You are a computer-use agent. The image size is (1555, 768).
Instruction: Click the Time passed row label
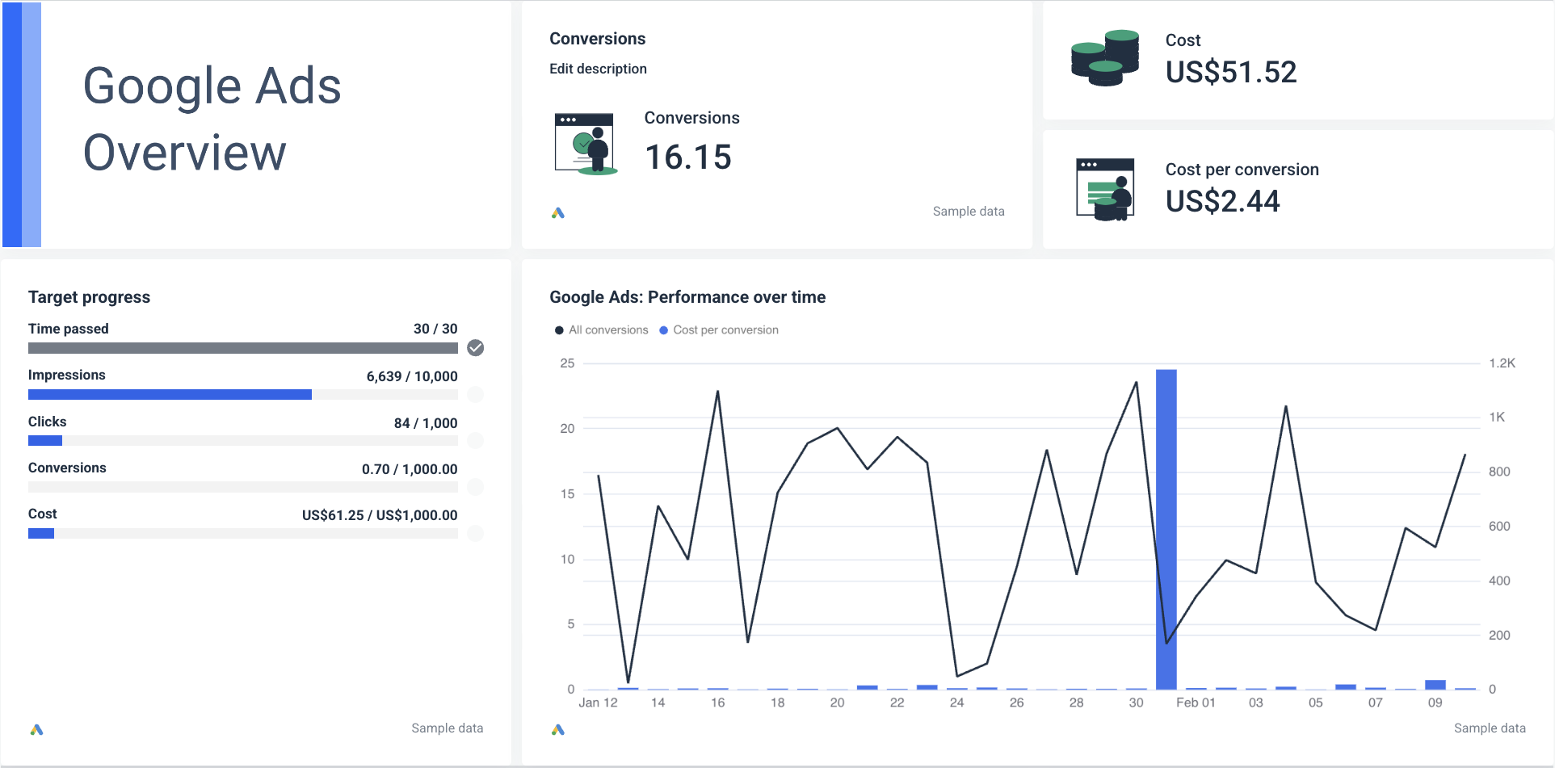coord(69,329)
